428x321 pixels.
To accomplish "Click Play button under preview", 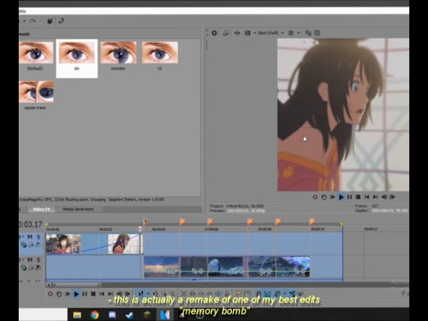I will tap(341, 197).
